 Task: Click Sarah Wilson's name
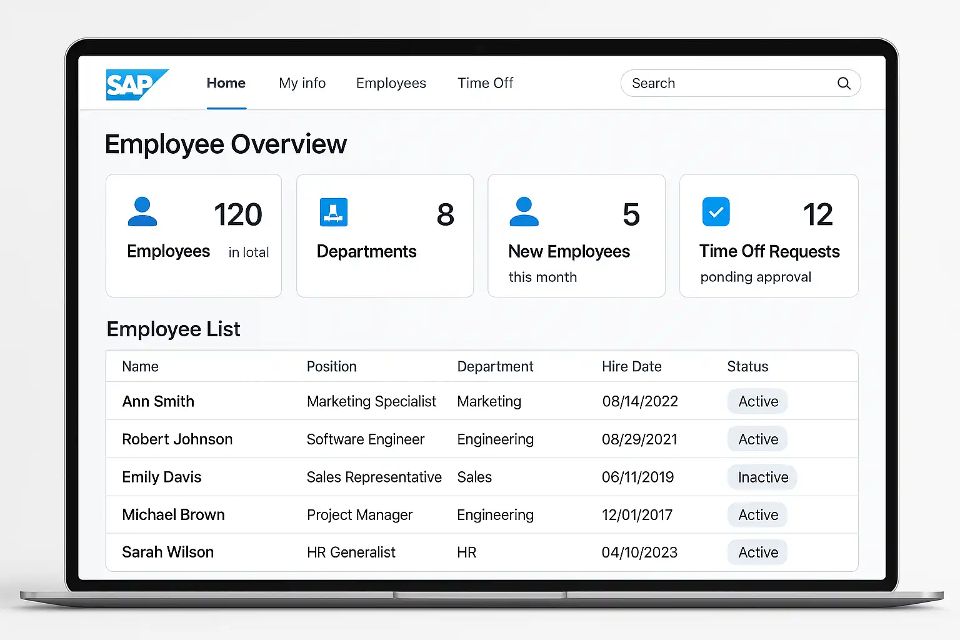pyautogui.click(x=167, y=552)
